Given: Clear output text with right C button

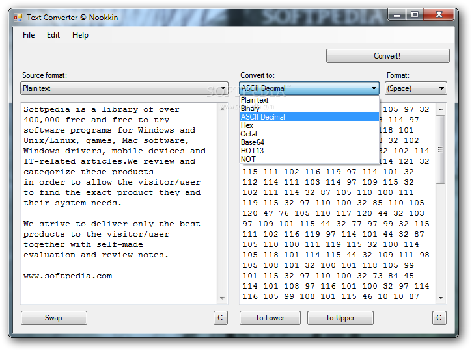Looking at the screenshot, I should point(439,318).
